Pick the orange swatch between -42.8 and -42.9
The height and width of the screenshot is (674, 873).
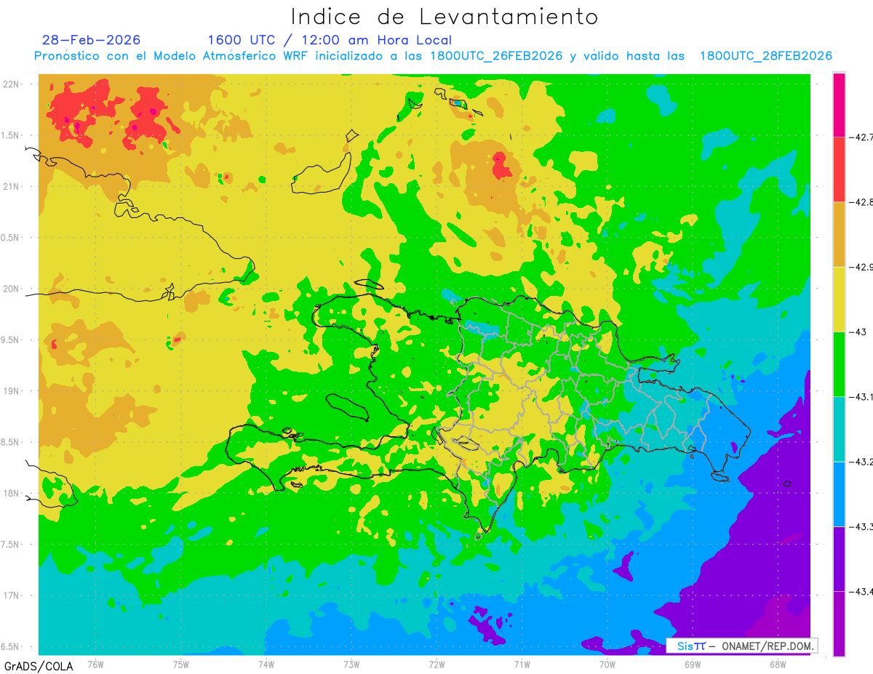pyautogui.click(x=839, y=234)
